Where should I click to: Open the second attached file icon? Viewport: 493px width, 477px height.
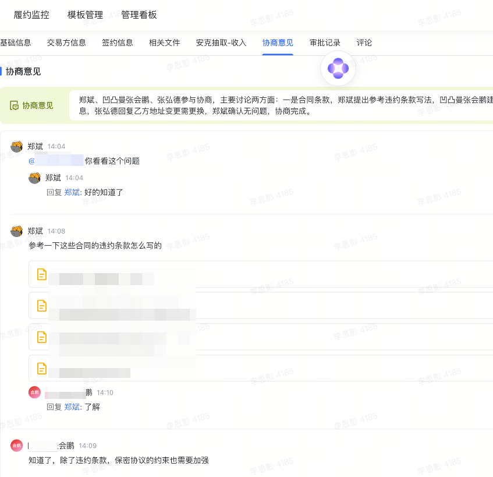click(42, 306)
